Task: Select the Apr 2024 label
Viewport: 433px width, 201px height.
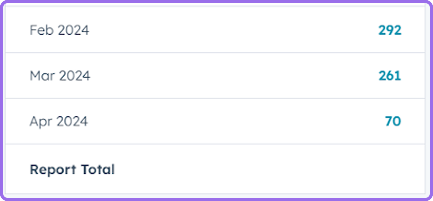Action: pyautogui.click(x=59, y=121)
